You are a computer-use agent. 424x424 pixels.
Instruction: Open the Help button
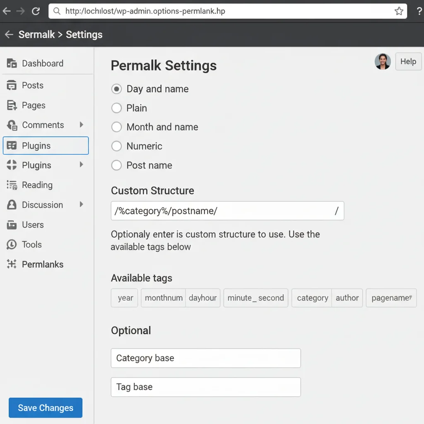pyautogui.click(x=408, y=61)
